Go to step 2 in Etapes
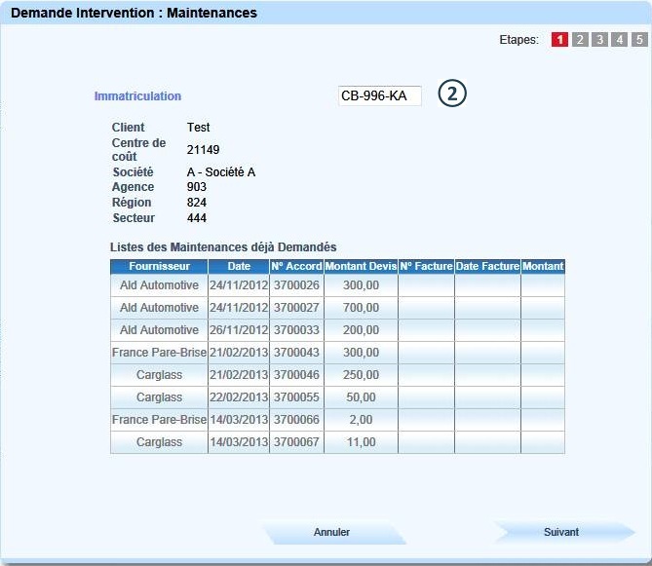The height and width of the screenshot is (566, 652). [580, 40]
